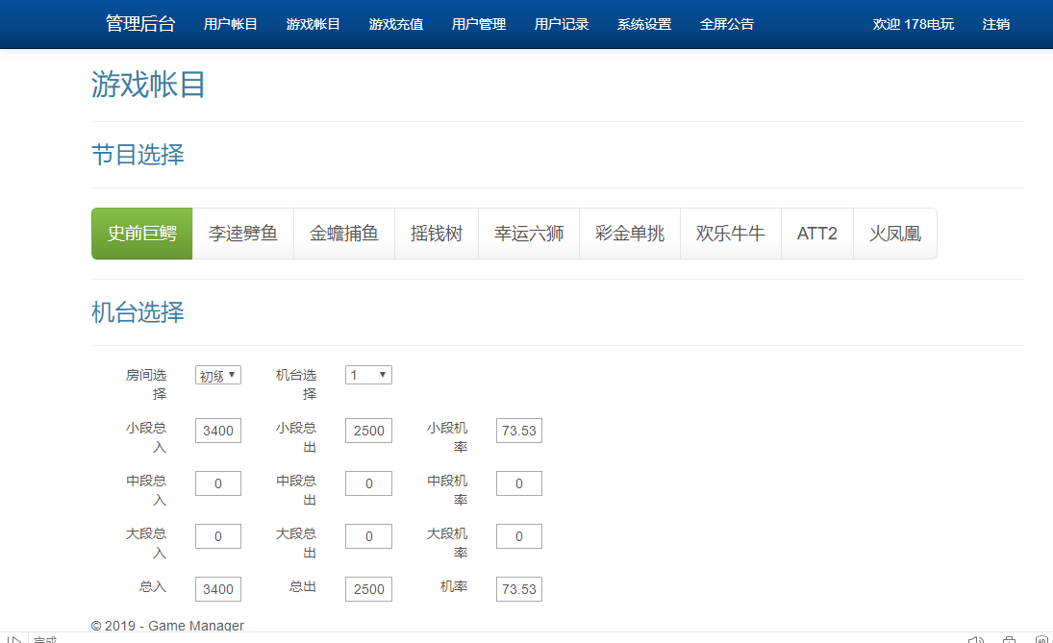Screen dimensions: 1053x643
Task: Click the 小段总入 input showing 3400
Action: click(x=217, y=430)
